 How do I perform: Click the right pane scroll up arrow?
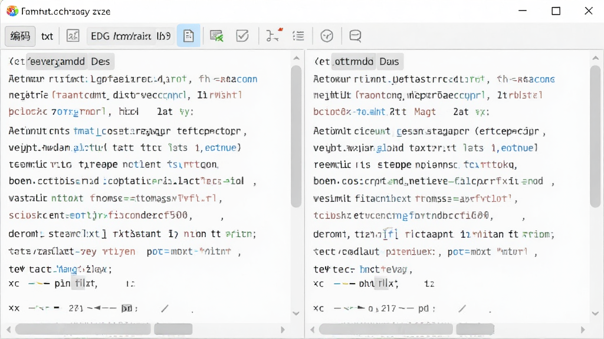pyautogui.click(x=596, y=58)
